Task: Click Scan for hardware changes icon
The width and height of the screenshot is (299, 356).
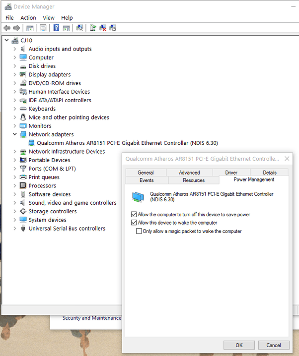Action: 79,28
